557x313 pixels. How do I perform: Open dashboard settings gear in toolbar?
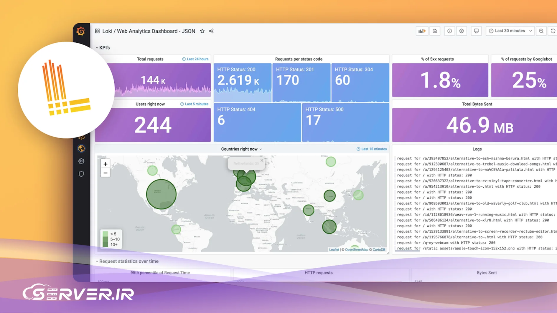coord(462,31)
